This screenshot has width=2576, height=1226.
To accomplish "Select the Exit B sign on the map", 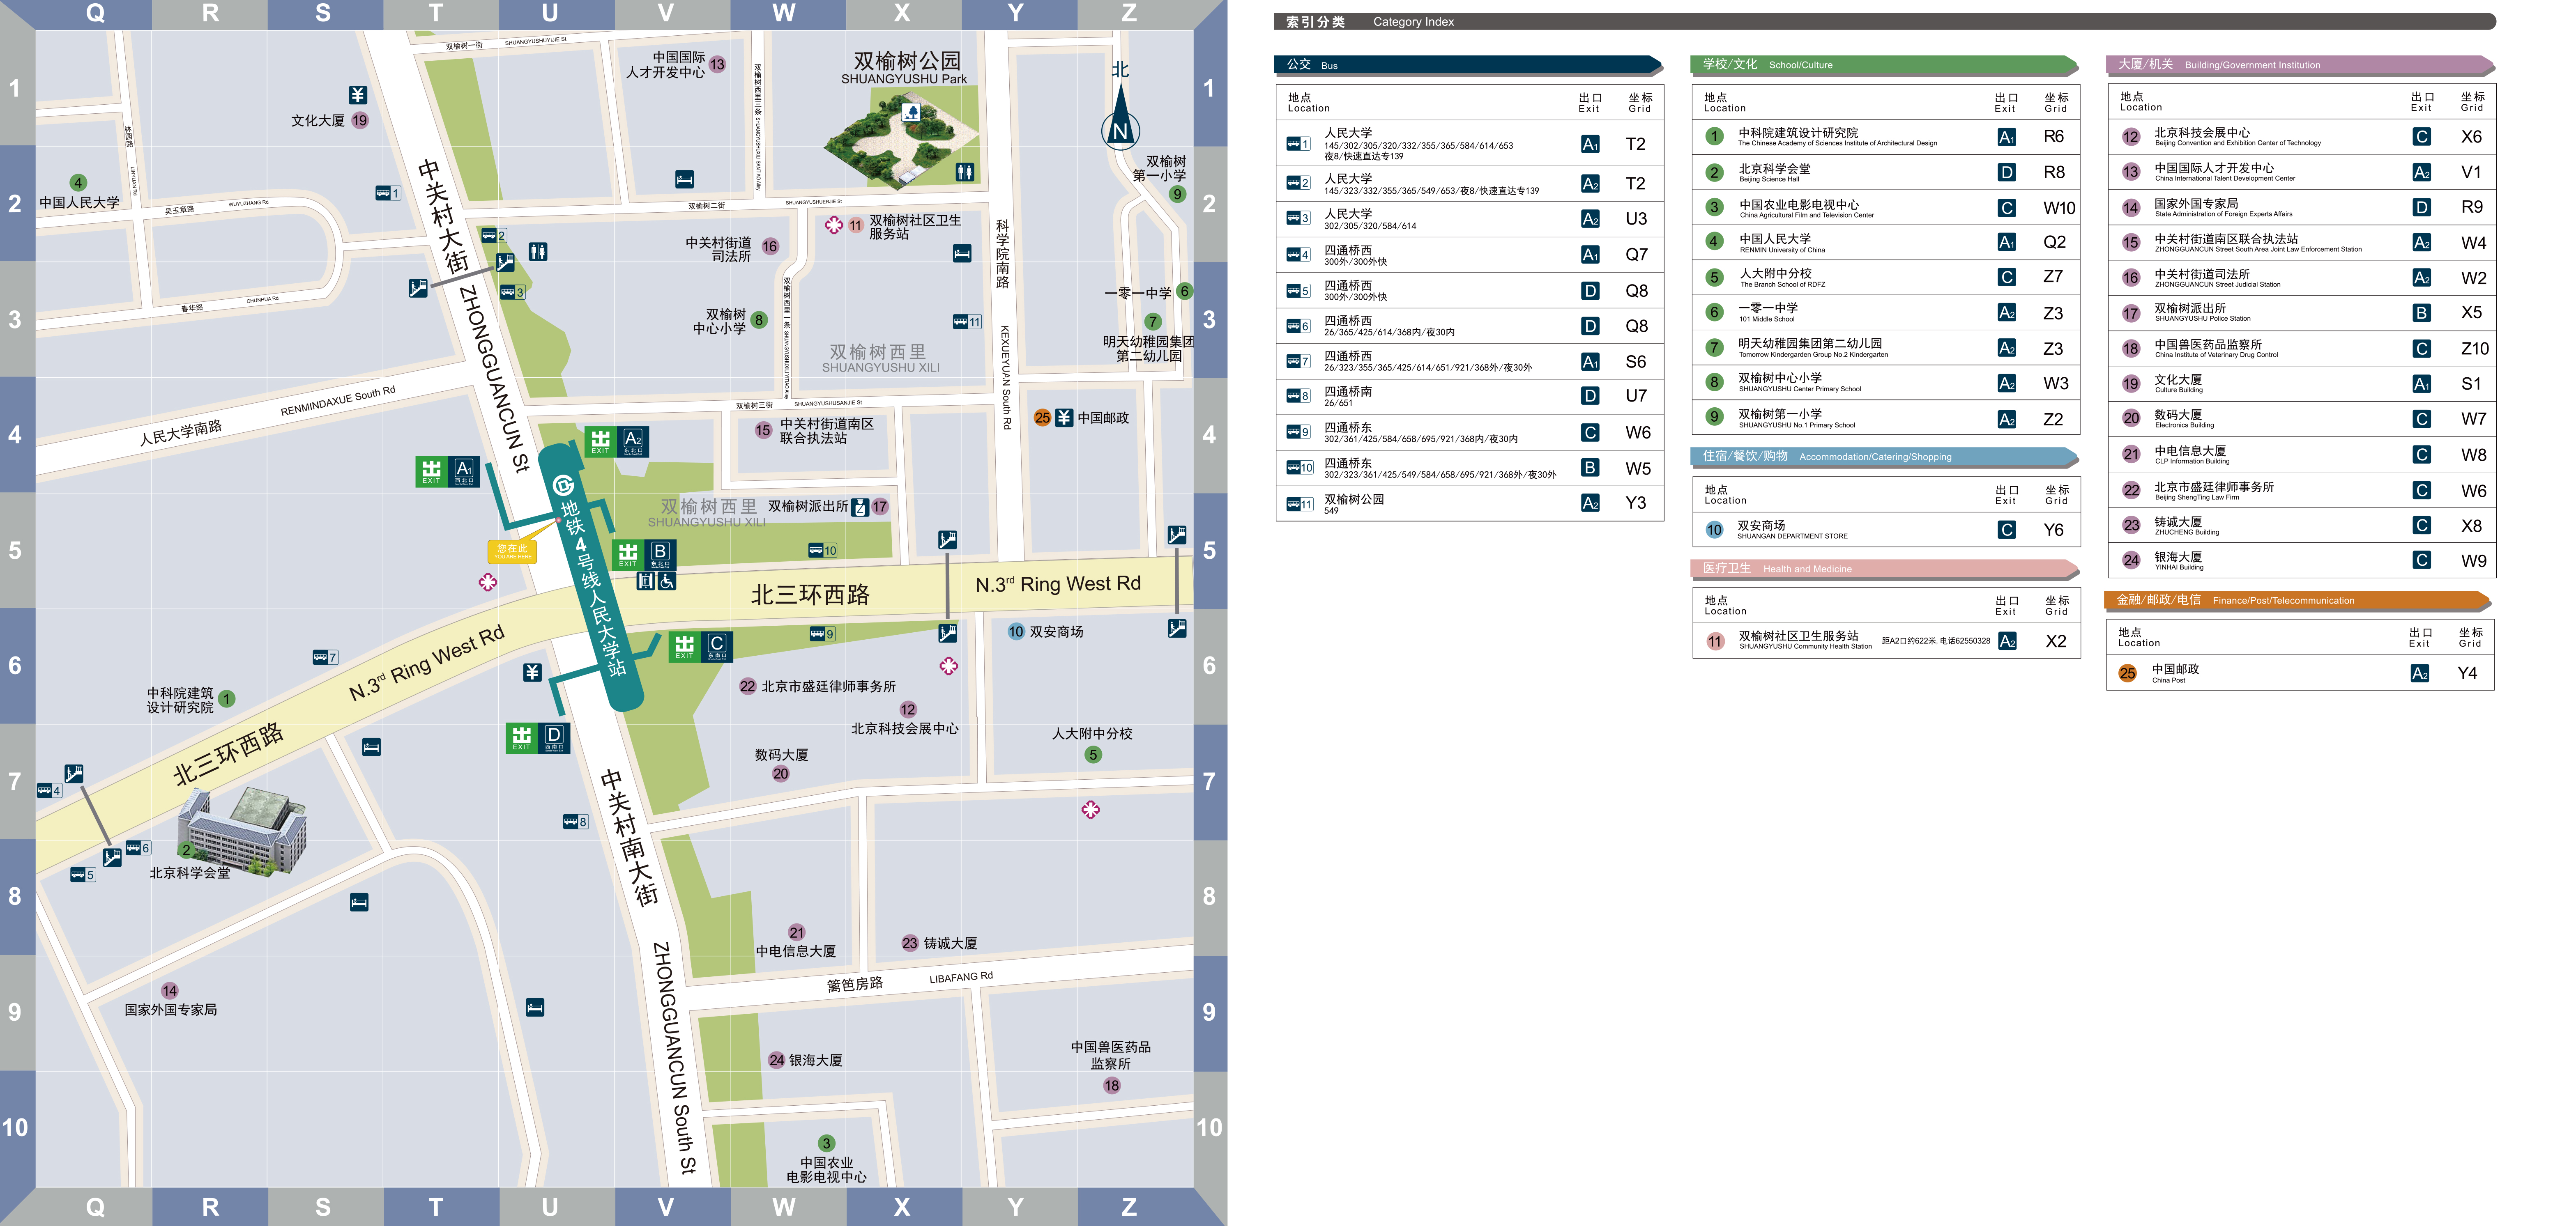I will click(644, 555).
